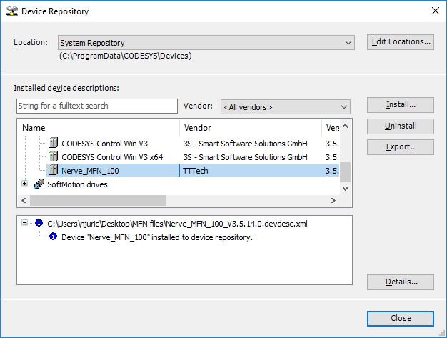447x338 pixels.
Task: Click the info icon beside installed message
Action: [x=53, y=237]
